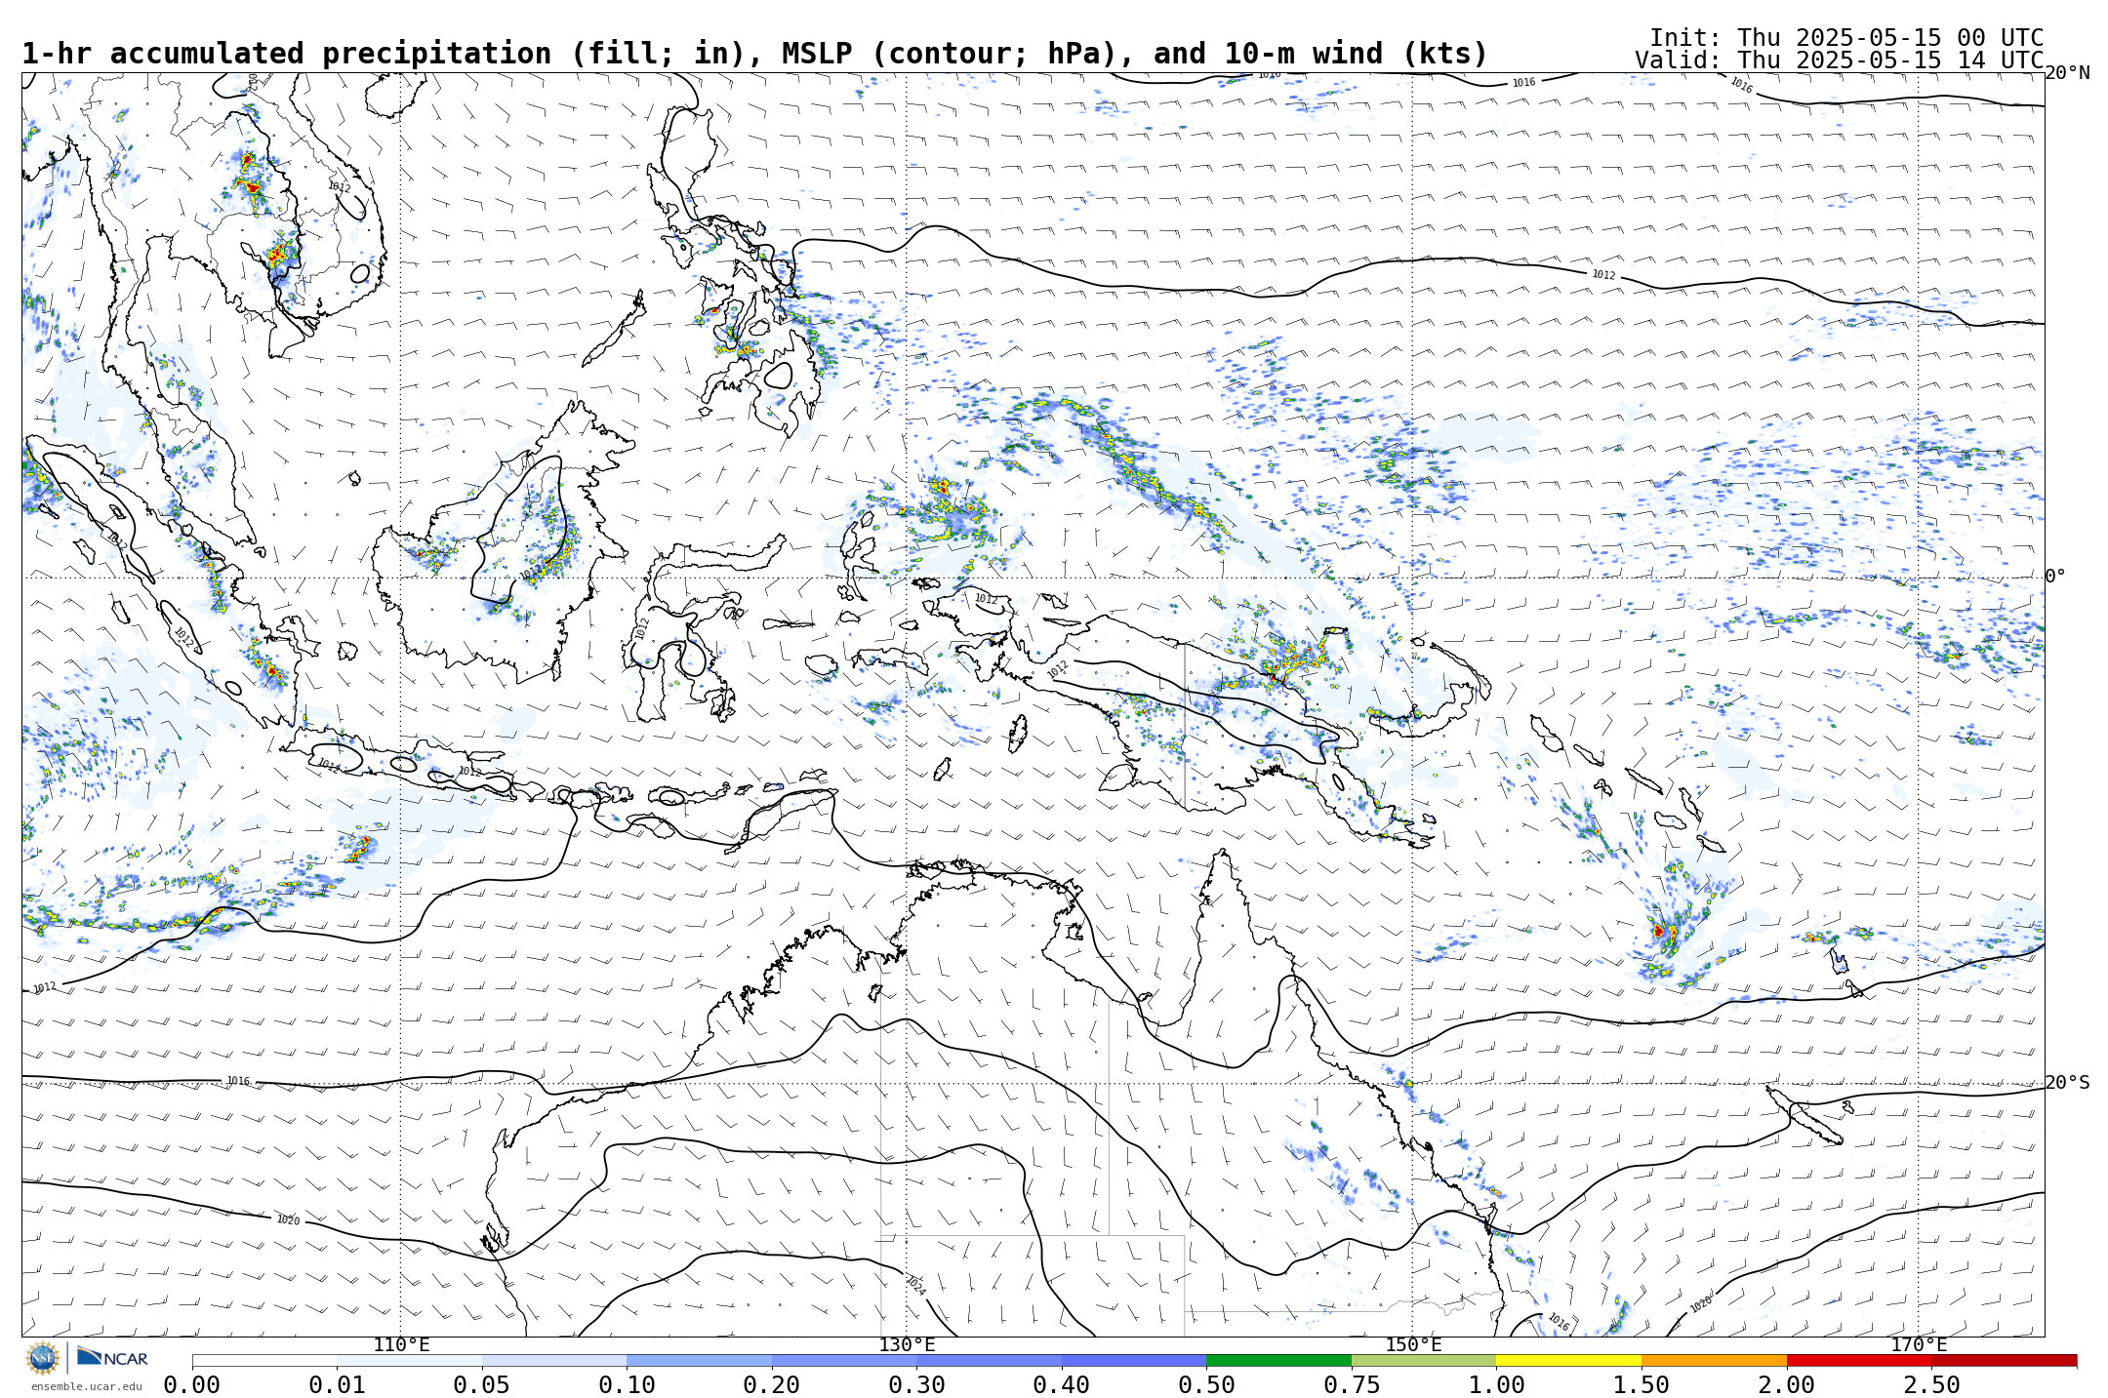Click the 0.40 colorbar tick value

(x=1062, y=1385)
